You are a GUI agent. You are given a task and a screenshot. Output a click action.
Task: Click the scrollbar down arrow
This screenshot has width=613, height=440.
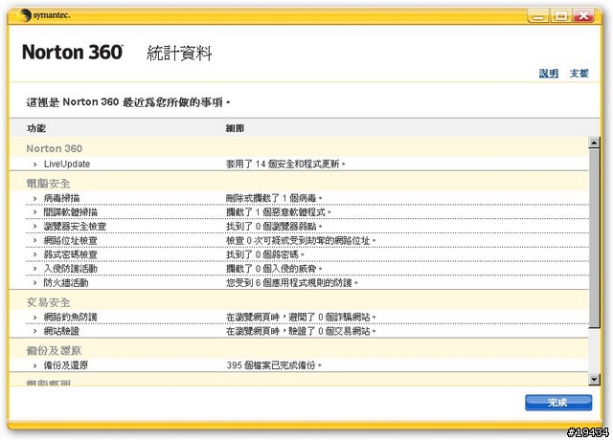594,379
